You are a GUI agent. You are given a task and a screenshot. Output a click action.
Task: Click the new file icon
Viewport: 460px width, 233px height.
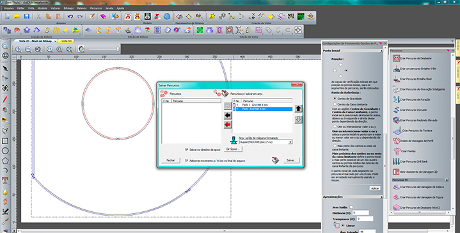click(x=7, y=17)
